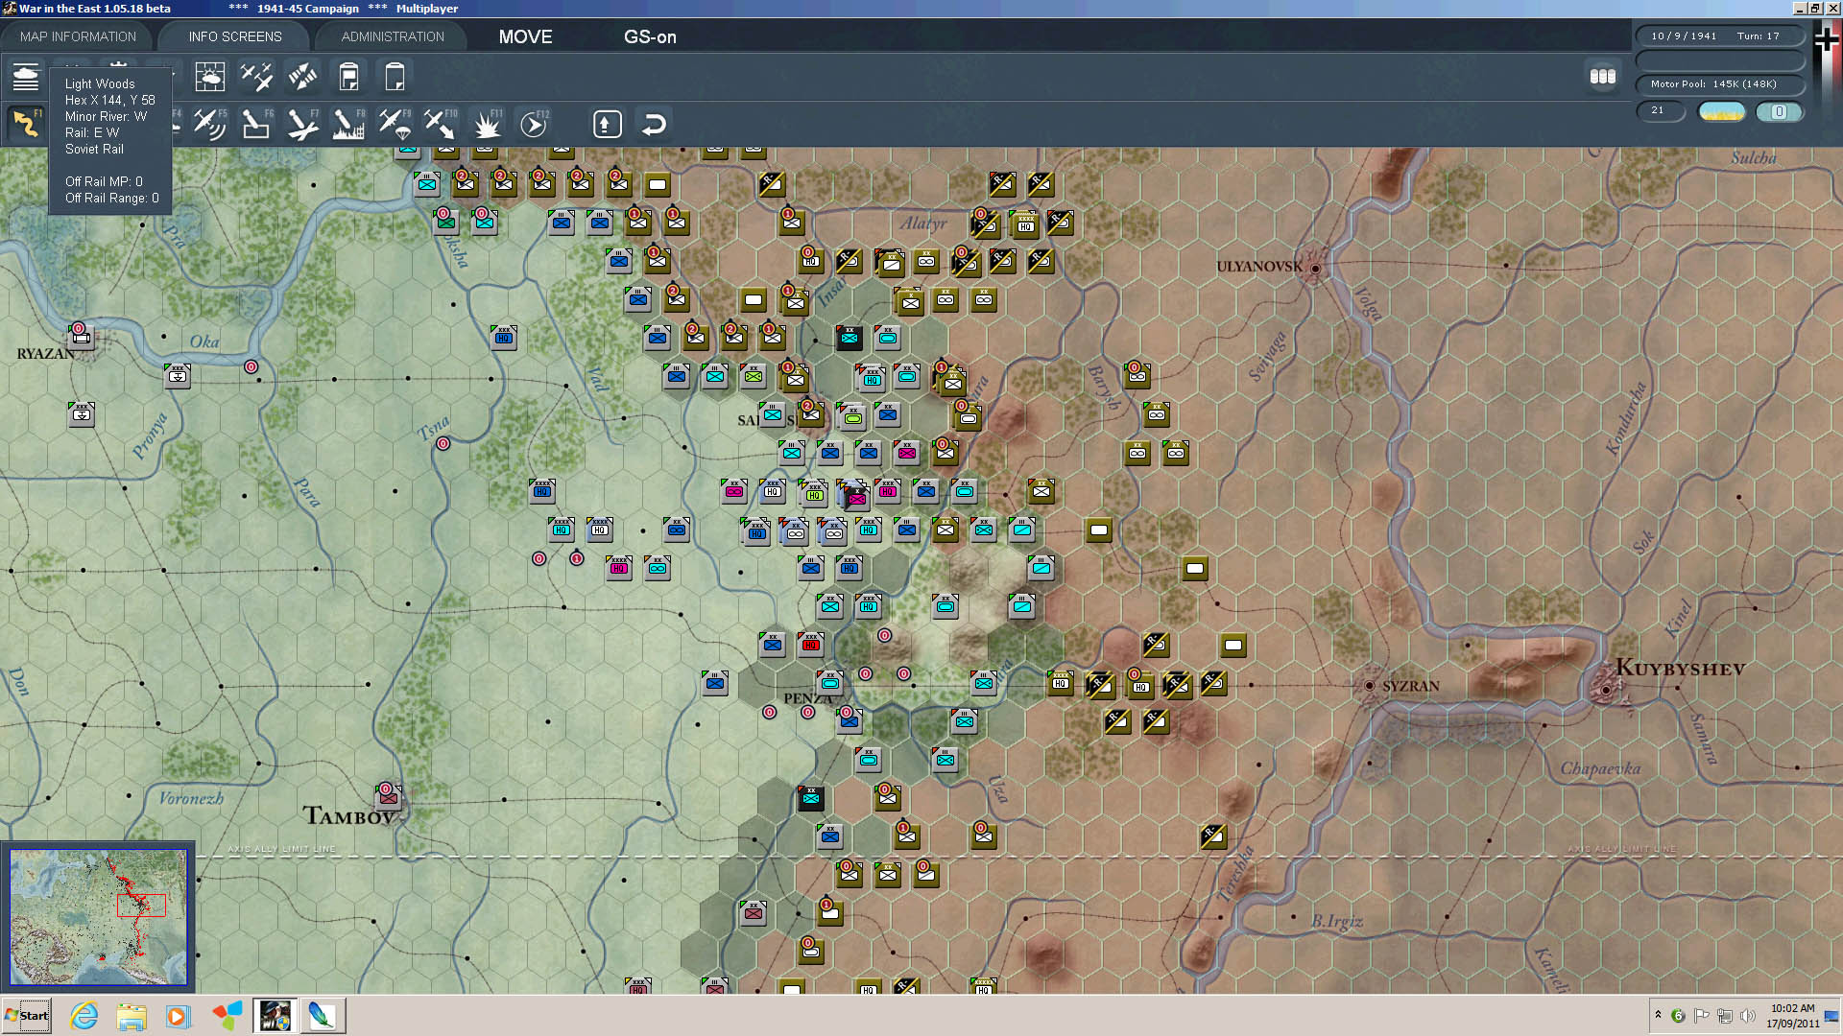
Task: Open Windows Media Player from taskbar
Action: 179,1016
